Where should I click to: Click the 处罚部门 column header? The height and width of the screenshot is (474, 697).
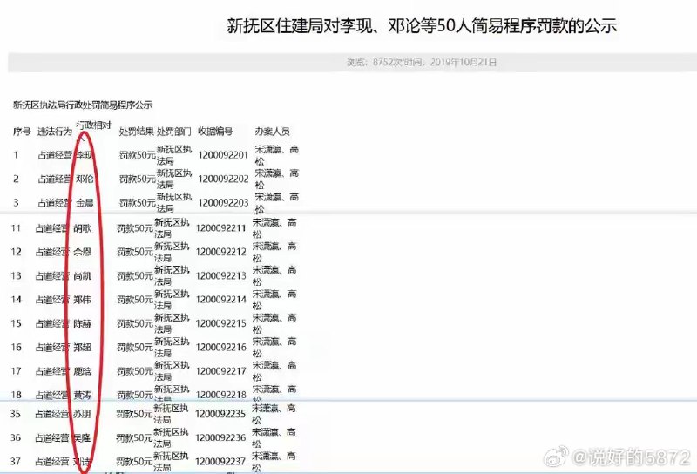[173, 132]
